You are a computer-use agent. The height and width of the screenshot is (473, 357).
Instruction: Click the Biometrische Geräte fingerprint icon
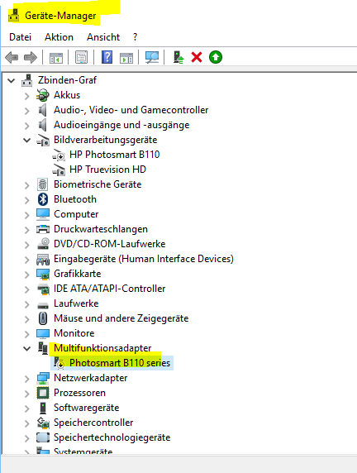pyautogui.click(x=42, y=184)
